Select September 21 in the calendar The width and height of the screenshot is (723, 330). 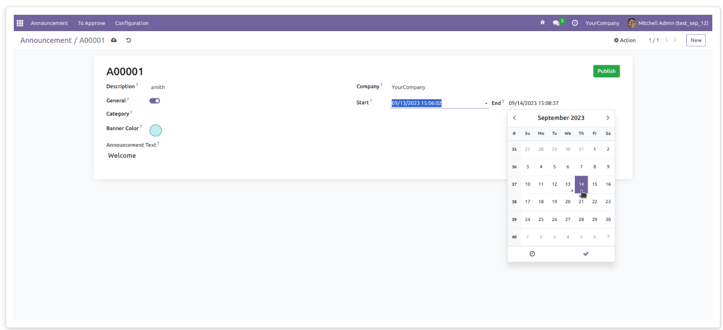tap(581, 202)
